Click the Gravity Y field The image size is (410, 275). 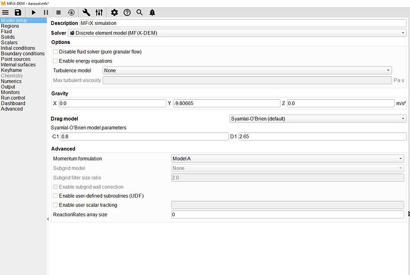tap(226, 103)
